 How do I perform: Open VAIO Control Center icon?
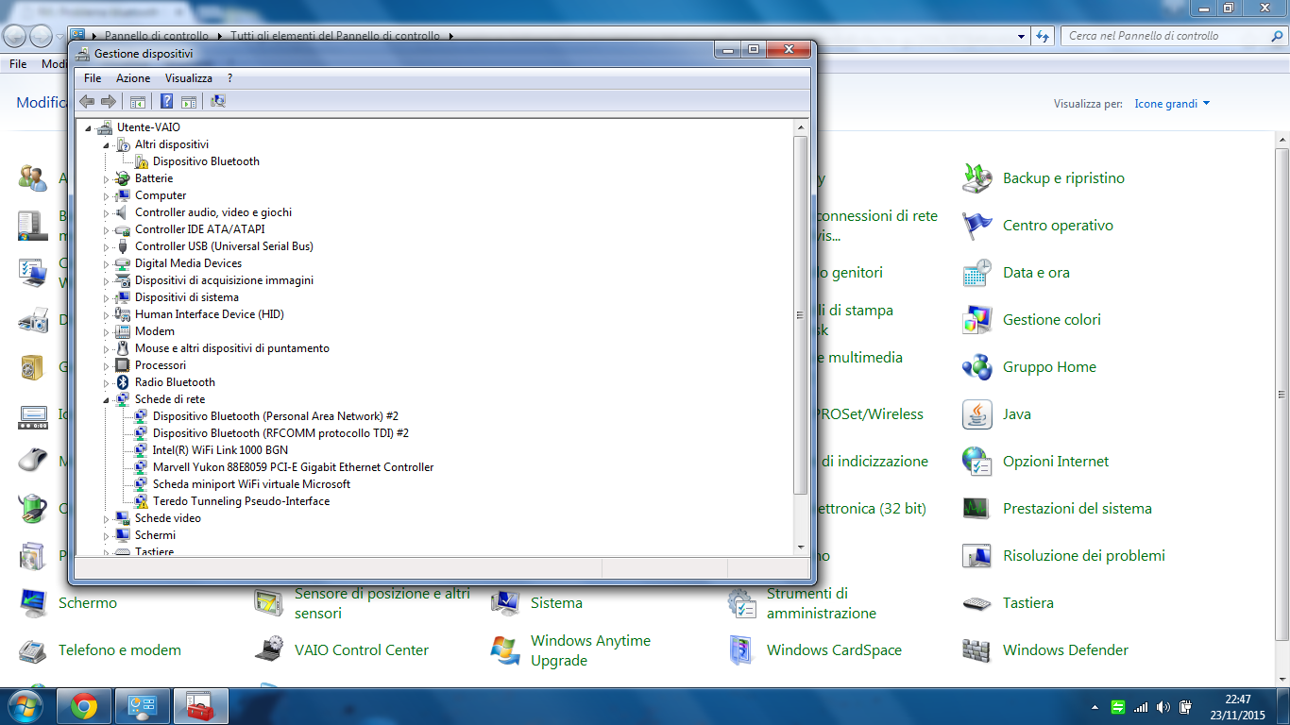coord(268,649)
